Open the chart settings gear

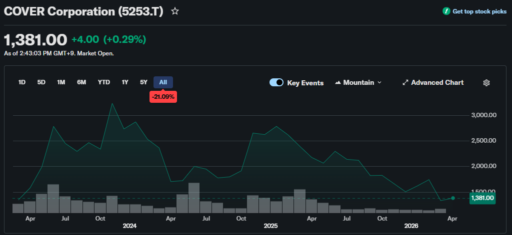(486, 83)
